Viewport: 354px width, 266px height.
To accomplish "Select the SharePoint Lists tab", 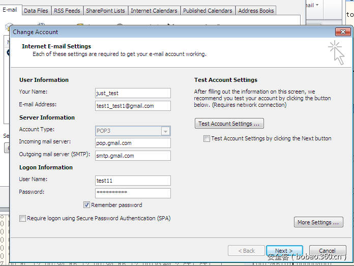I will pyautogui.click(x=105, y=10).
